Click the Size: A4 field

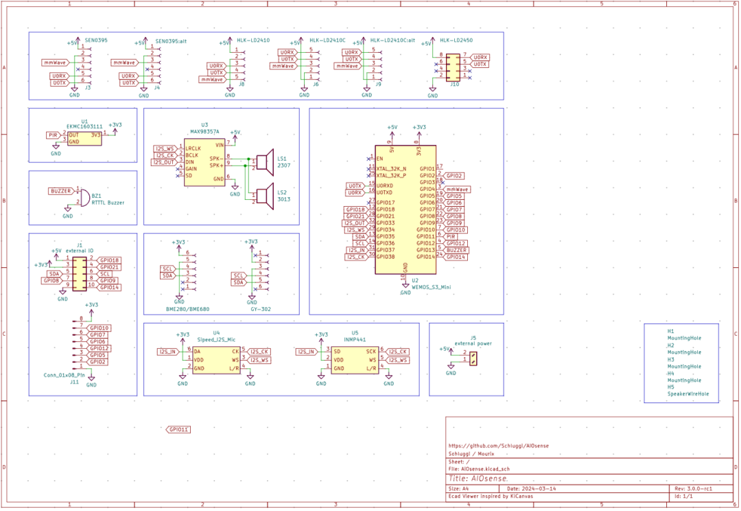(458, 489)
